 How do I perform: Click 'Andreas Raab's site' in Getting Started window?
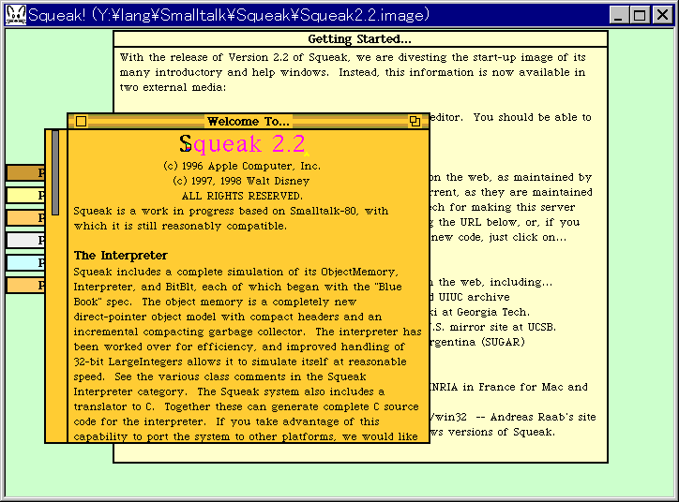click(x=543, y=417)
